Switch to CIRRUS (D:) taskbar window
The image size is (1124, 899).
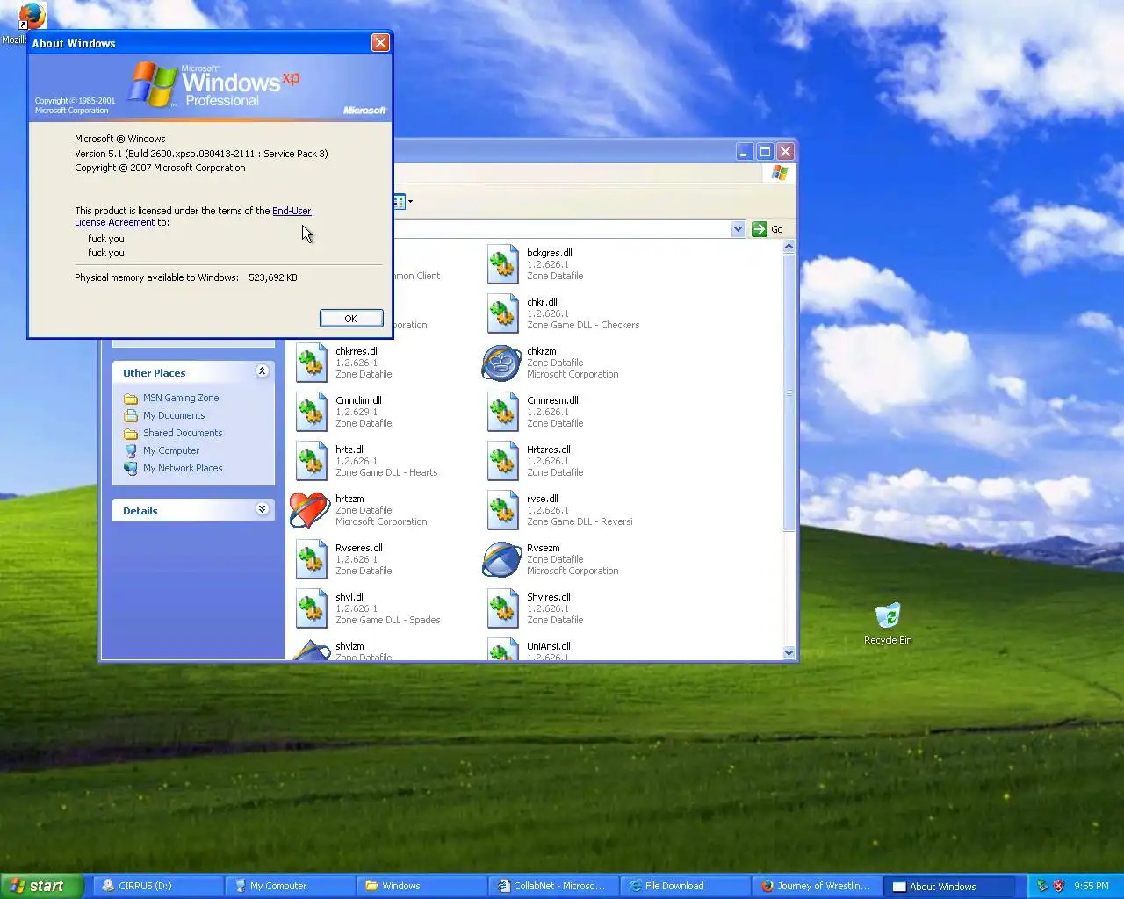[158, 886]
